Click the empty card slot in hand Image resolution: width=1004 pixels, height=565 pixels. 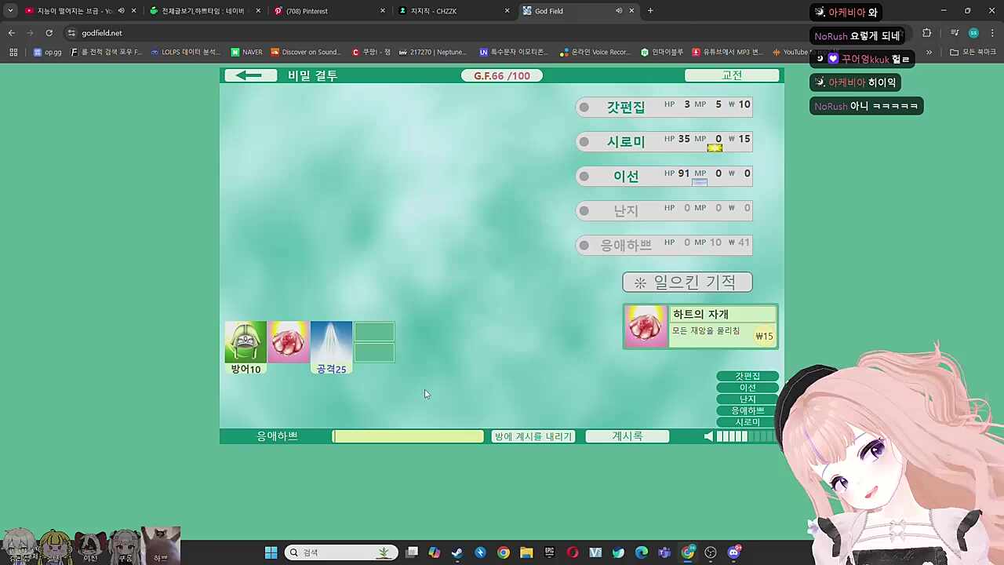coord(374,342)
